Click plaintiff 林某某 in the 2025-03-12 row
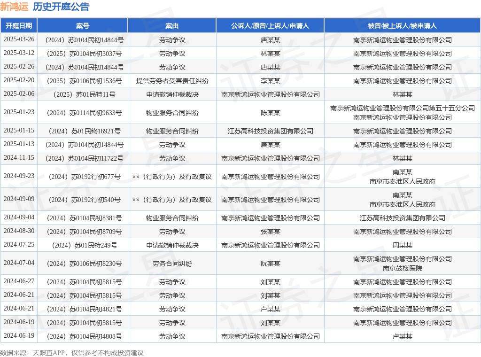The width and height of the screenshot is (481, 357). coord(270,54)
